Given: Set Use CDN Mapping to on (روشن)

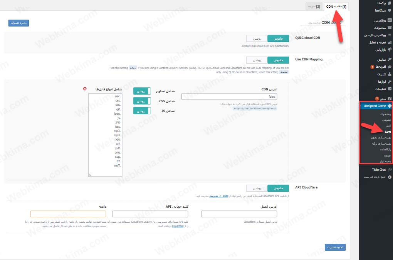Looking at the screenshot, I should pyautogui.click(x=257, y=60).
